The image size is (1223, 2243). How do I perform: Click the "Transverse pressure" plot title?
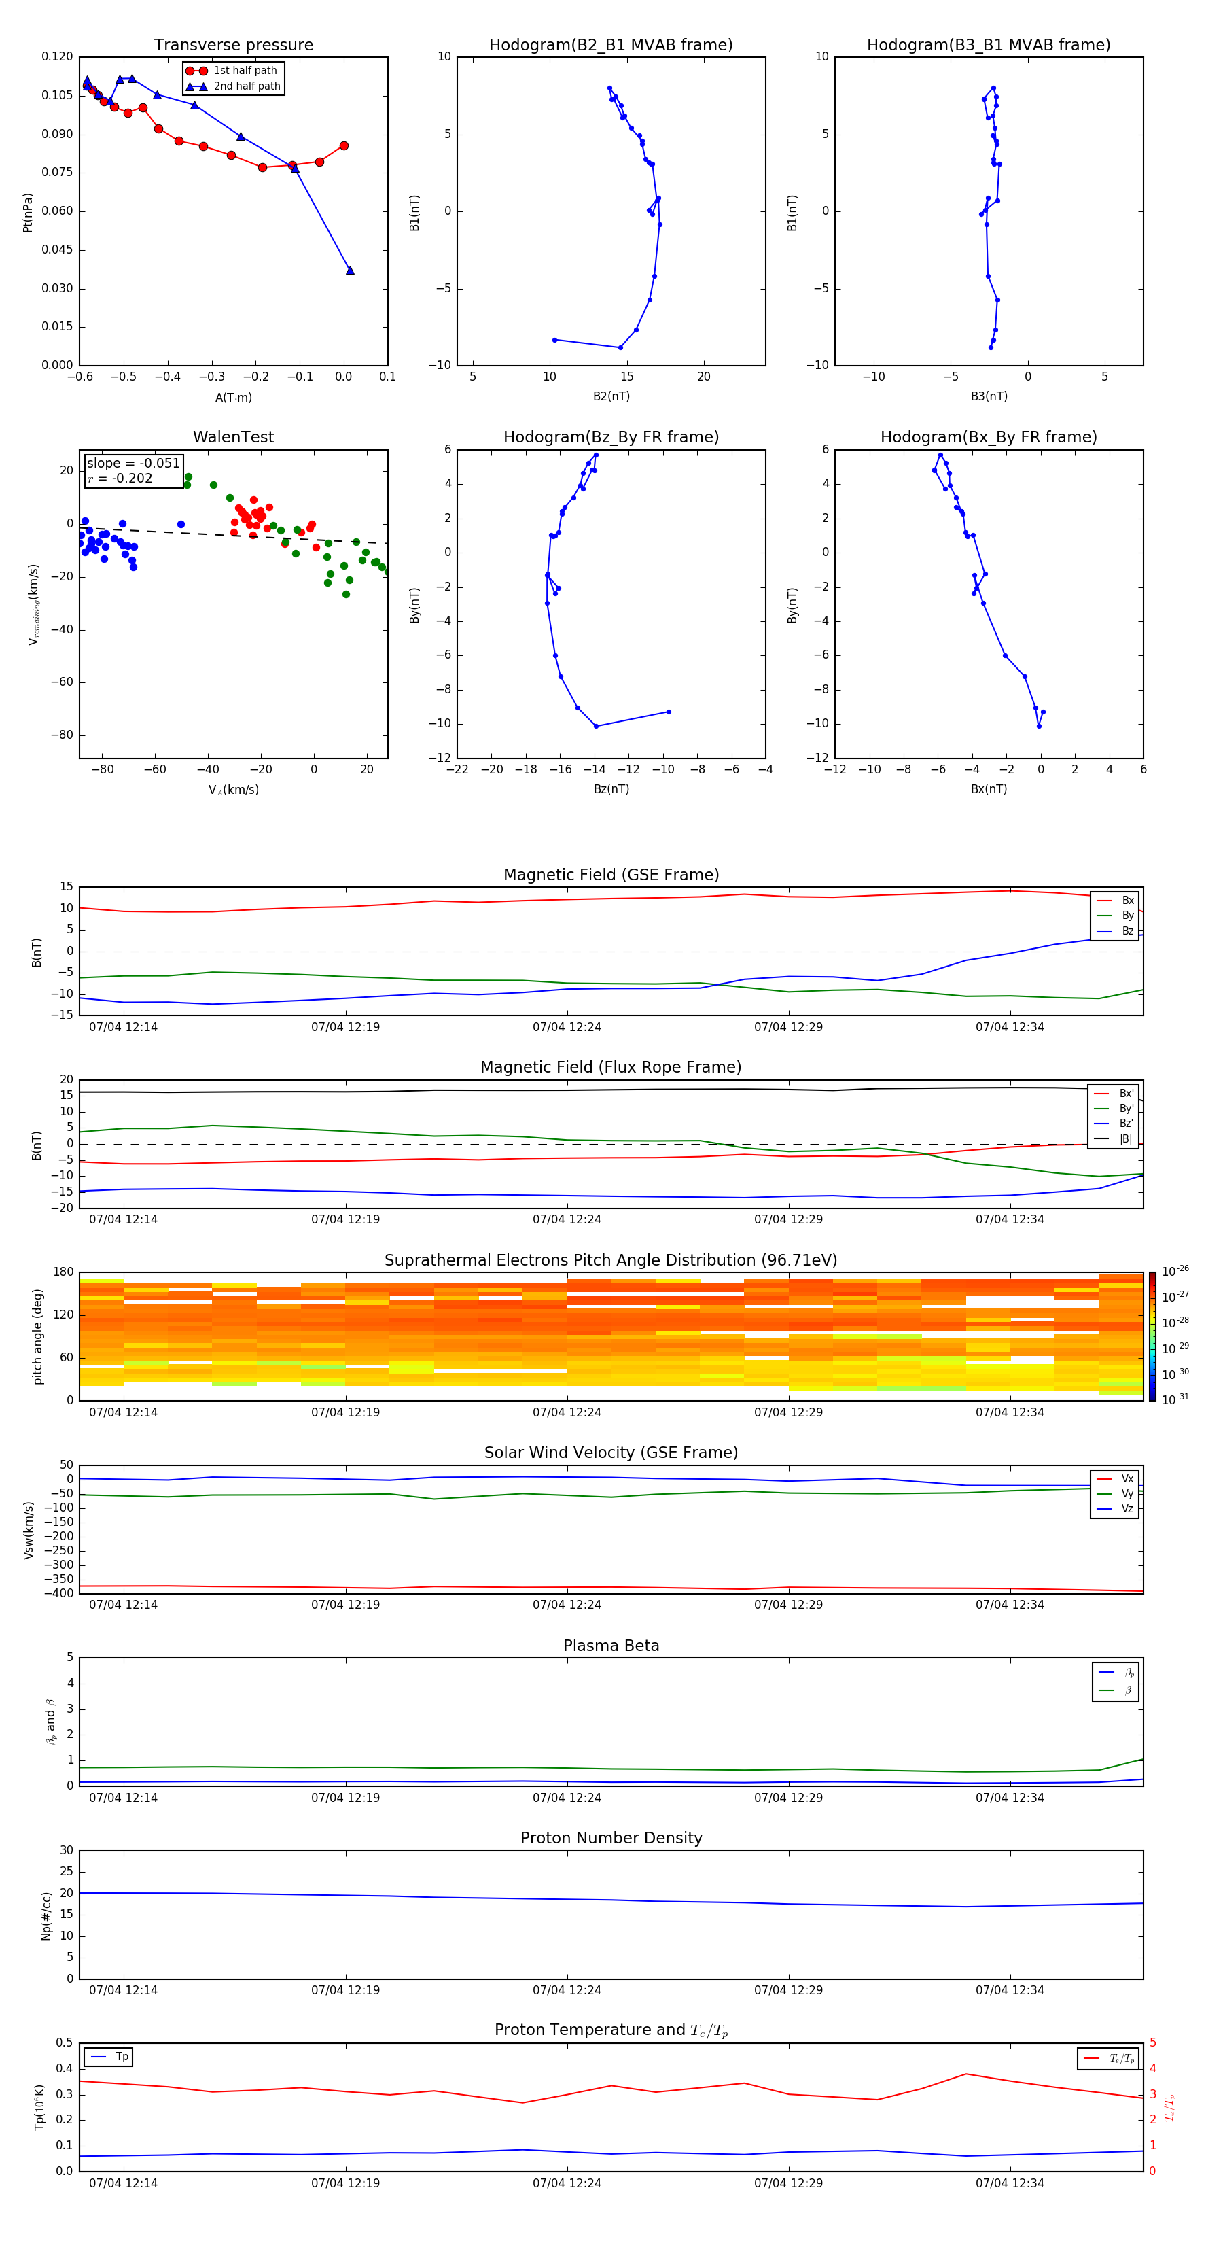pos(233,46)
